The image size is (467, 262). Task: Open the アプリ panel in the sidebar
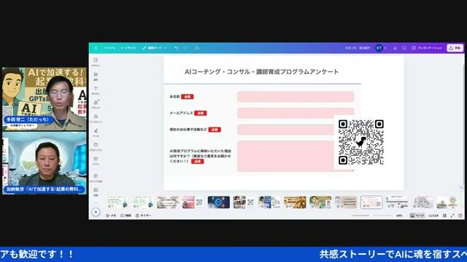click(96, 161)
